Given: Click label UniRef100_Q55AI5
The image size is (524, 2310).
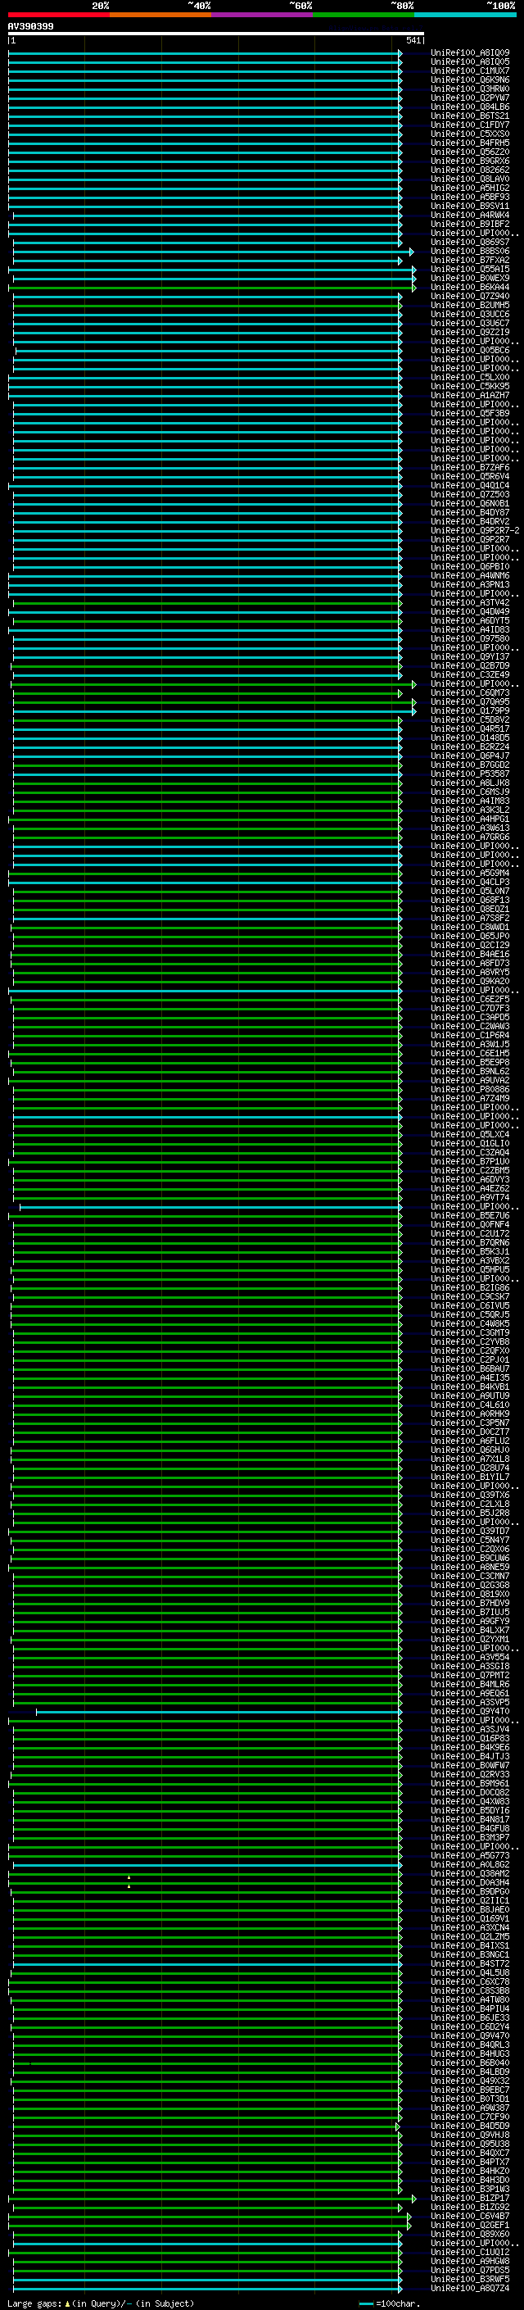Looking at the screenshot, I should (x=470, y=269).
